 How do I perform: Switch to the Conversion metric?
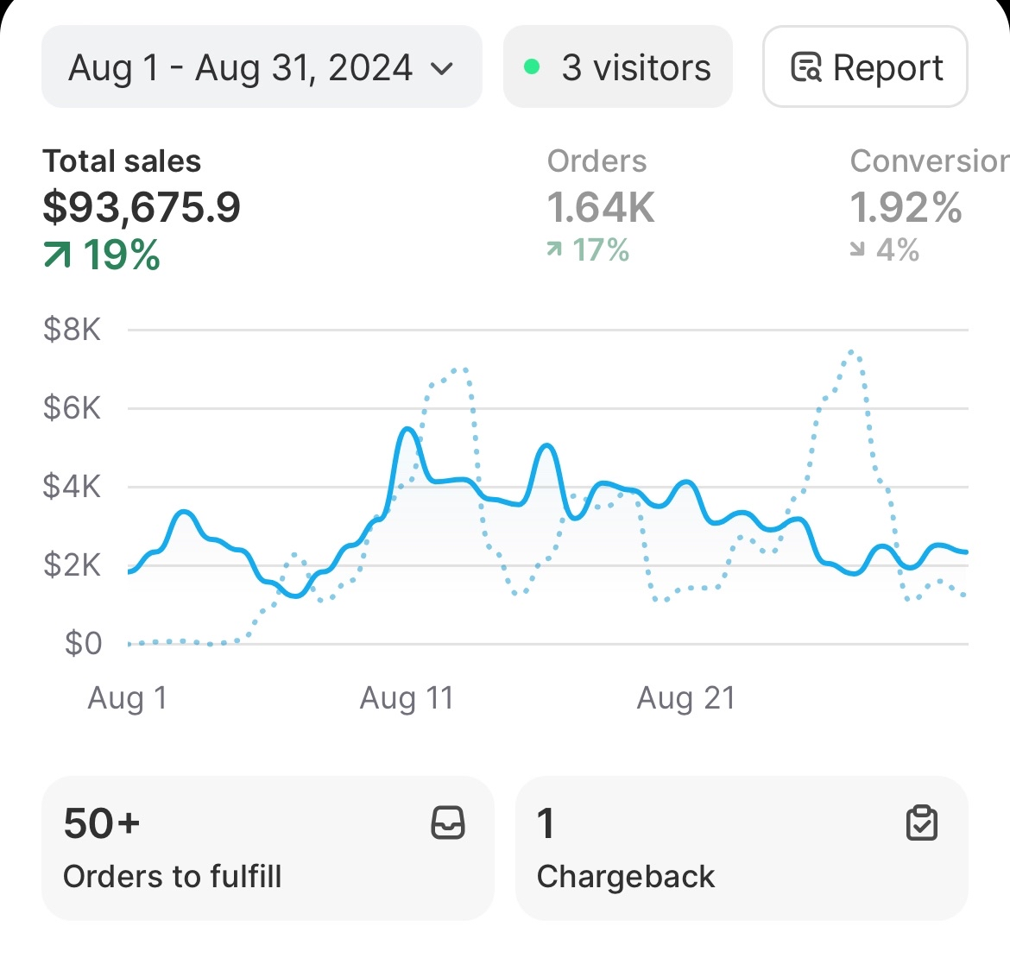928,161
